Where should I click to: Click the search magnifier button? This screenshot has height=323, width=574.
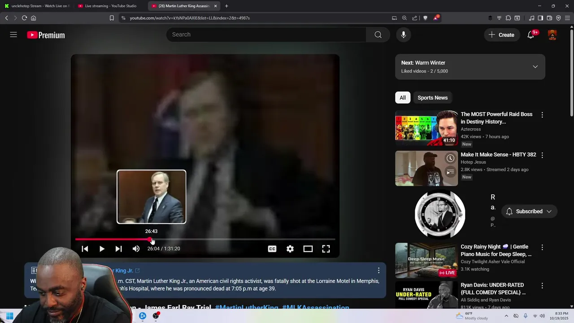click(378, 35)
